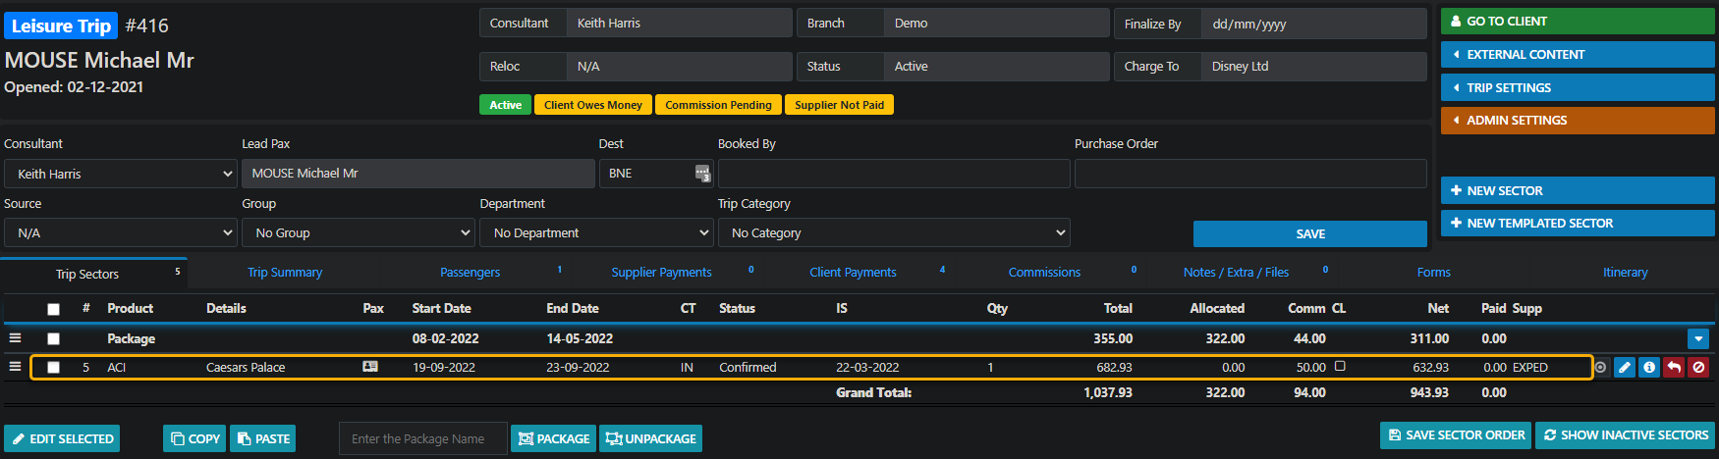Expand the External Content panel
The height and width of the screenshot is (459, 1719).
1578,55
